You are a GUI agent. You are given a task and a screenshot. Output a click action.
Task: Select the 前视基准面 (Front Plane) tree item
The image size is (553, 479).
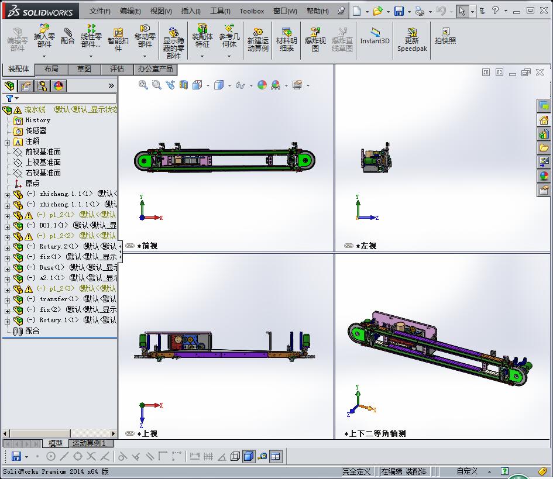coord(43,152)
